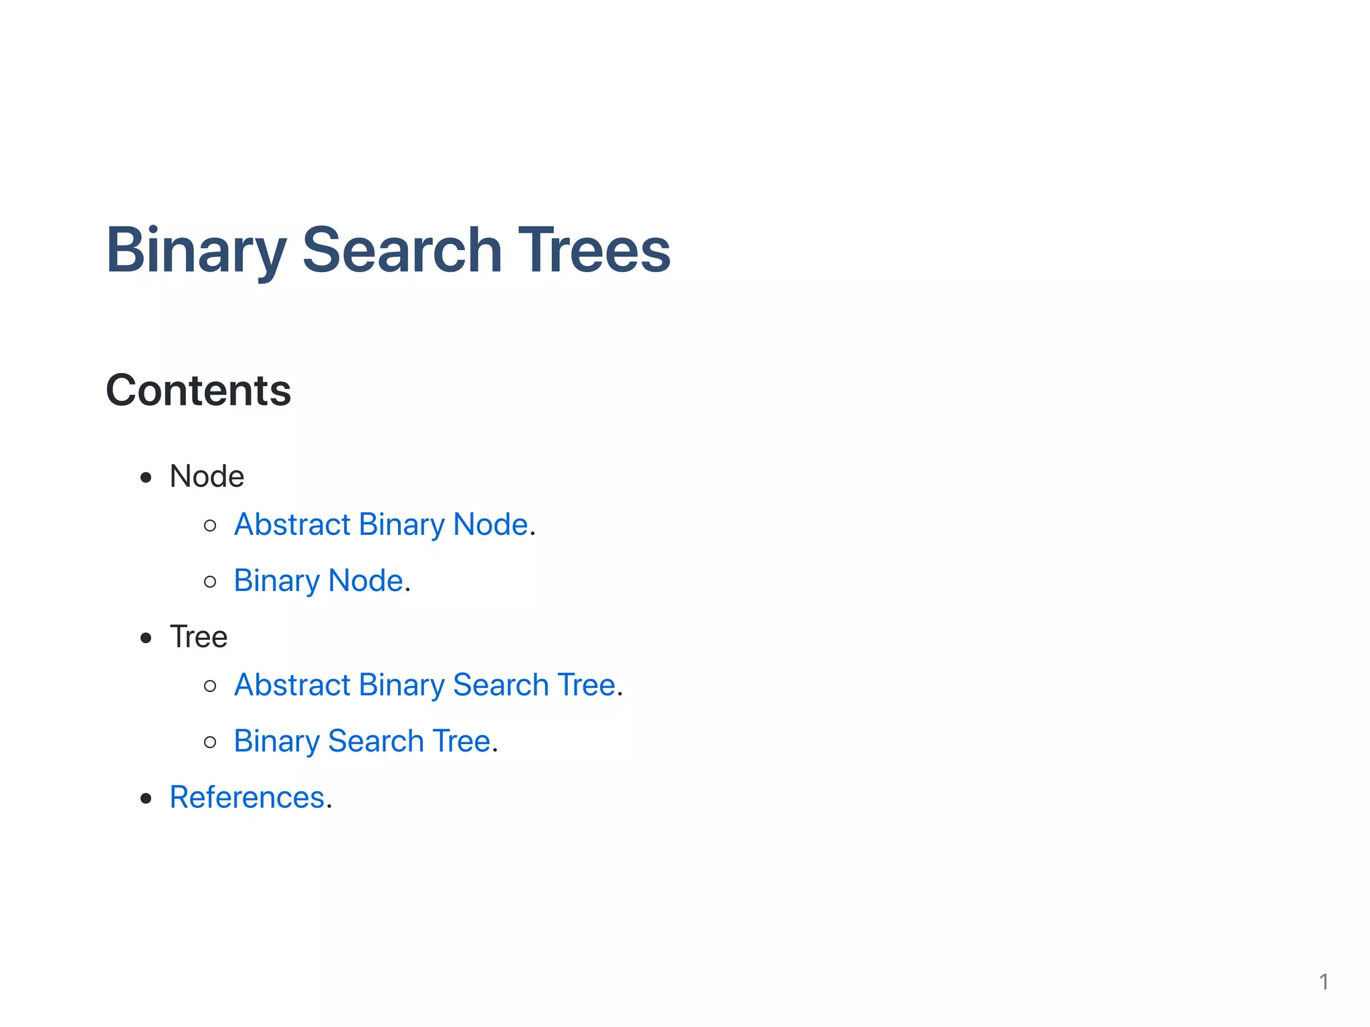Click the solid bullet before Tree
Viewport: 1370px width, 1027px height.
(x=146, y=638)
